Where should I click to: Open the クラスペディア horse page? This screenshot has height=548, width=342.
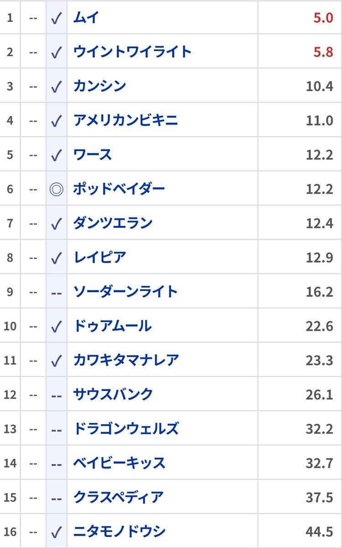118,497
